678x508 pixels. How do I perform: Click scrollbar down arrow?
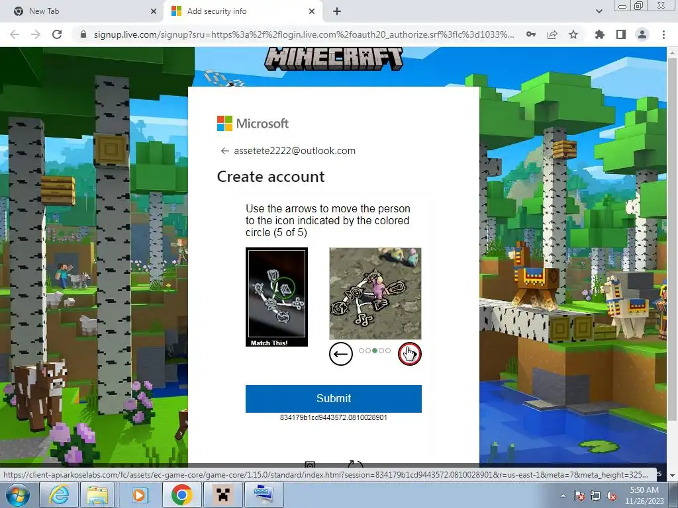[672, 475]
